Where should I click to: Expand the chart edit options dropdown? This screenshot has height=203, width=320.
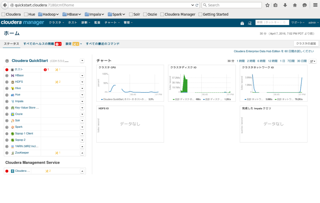[312, 61]
